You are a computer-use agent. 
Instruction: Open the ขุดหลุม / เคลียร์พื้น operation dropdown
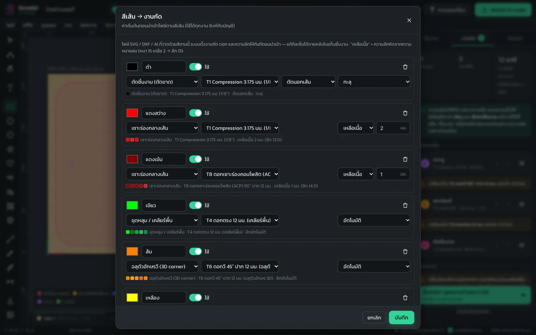(162, 220)
